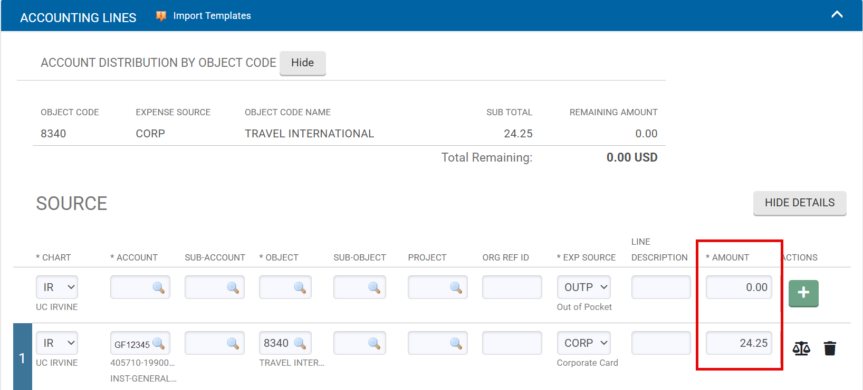Image resolution: width=863 pixels, height=390 pixels.
Task: Open the CORP expense source dropdown
Action: click(x=583, y=343)
